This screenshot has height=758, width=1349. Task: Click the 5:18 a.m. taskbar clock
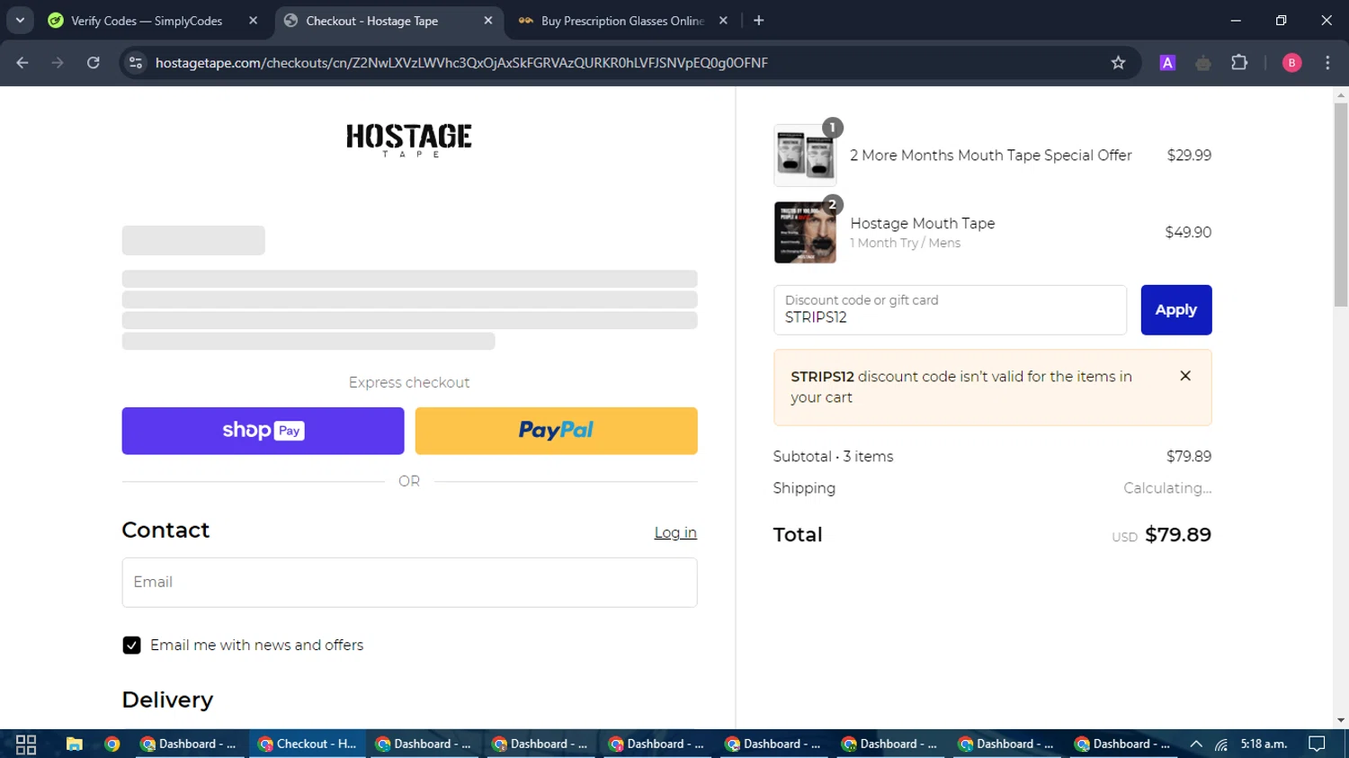[x=1264, y=744]
